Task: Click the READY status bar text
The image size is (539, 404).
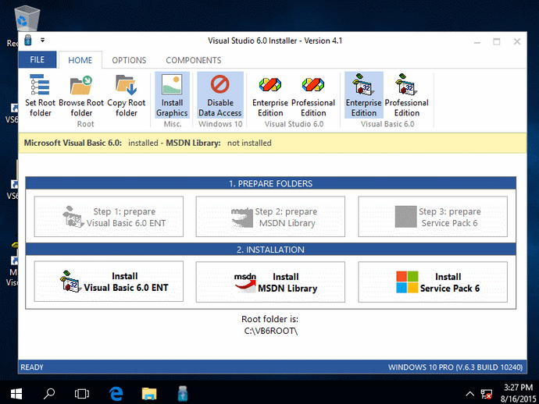Action: [32, 367]
